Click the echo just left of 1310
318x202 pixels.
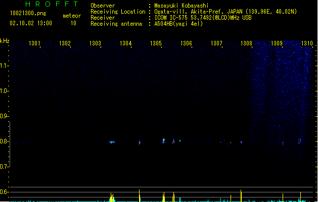(299, 141)
